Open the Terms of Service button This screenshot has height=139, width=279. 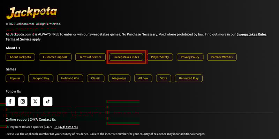pos(90,57)
